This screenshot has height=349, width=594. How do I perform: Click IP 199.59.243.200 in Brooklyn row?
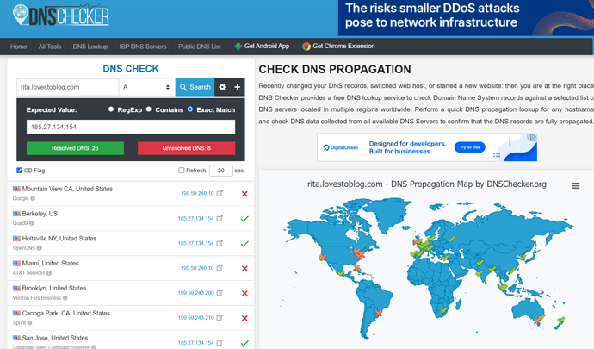196,293
